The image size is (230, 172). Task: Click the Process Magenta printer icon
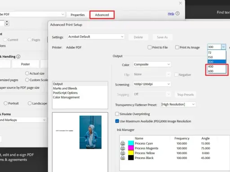pyautogui.click(x=123, y=148)
